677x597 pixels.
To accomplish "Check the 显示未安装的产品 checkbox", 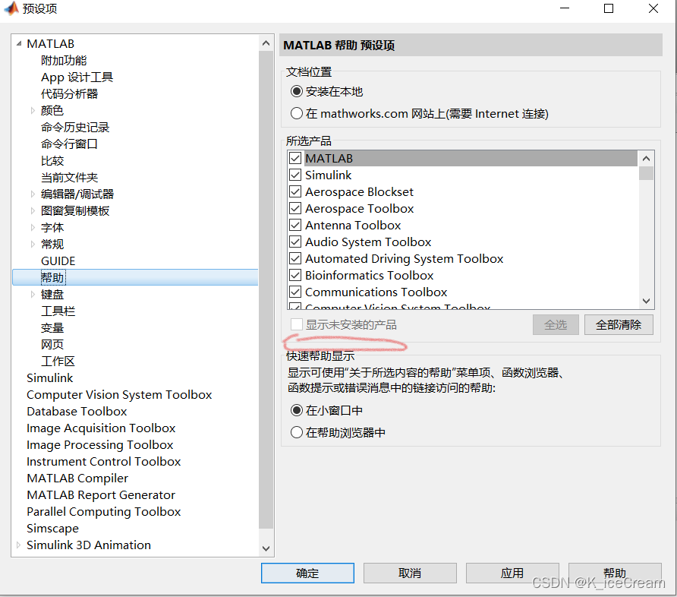I will pyautogui.click(x=296, y=324).
